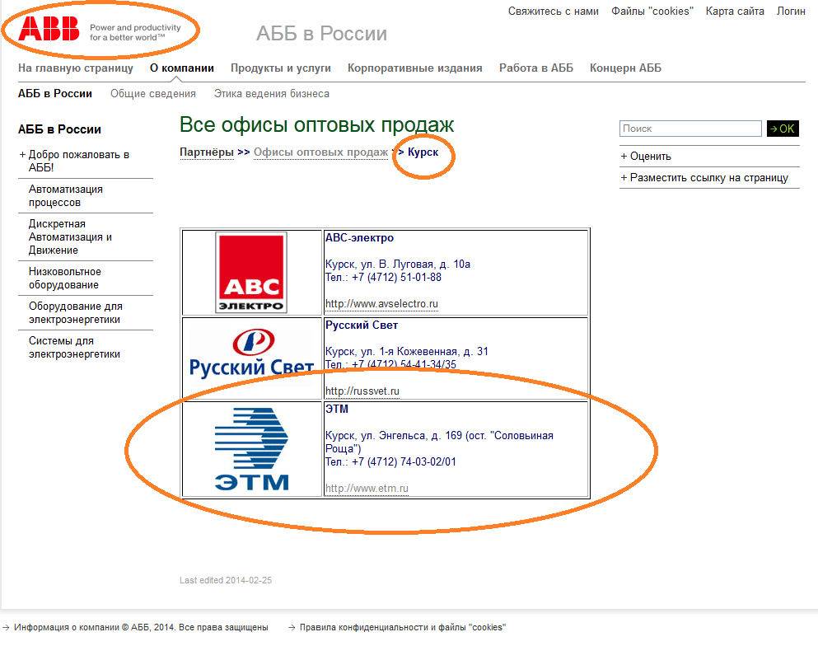Click the Все офисы оптовых продаж heading

tap(316, 125)
